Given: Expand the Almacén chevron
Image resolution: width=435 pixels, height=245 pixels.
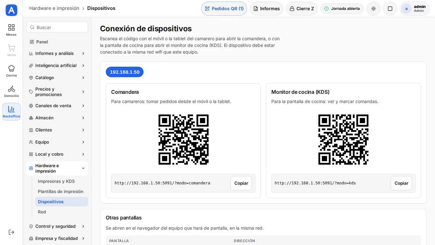Looking at the screenshot, I should click(83, 118).
